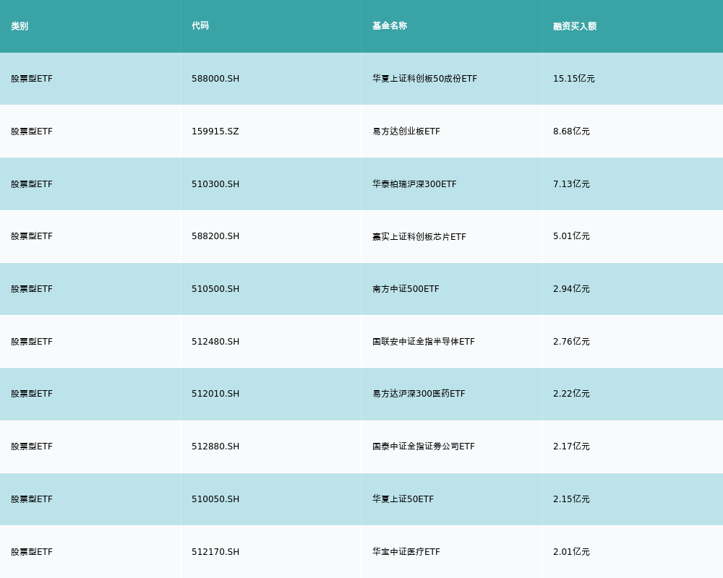Click 华夏上证50ETF fund name
Image resolution: width=723 pixels, height=578 pixels.
pos(403,499)
